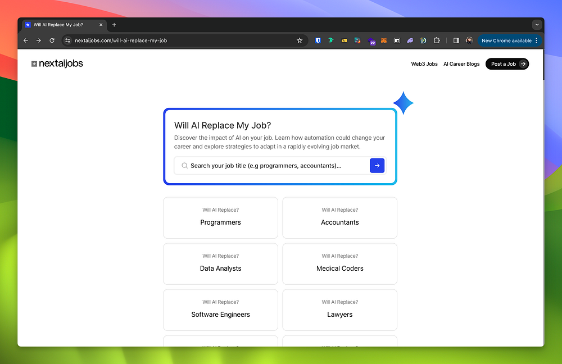Open a new browser tab
This screenshot has height=364, width=562.
[114, 25]
